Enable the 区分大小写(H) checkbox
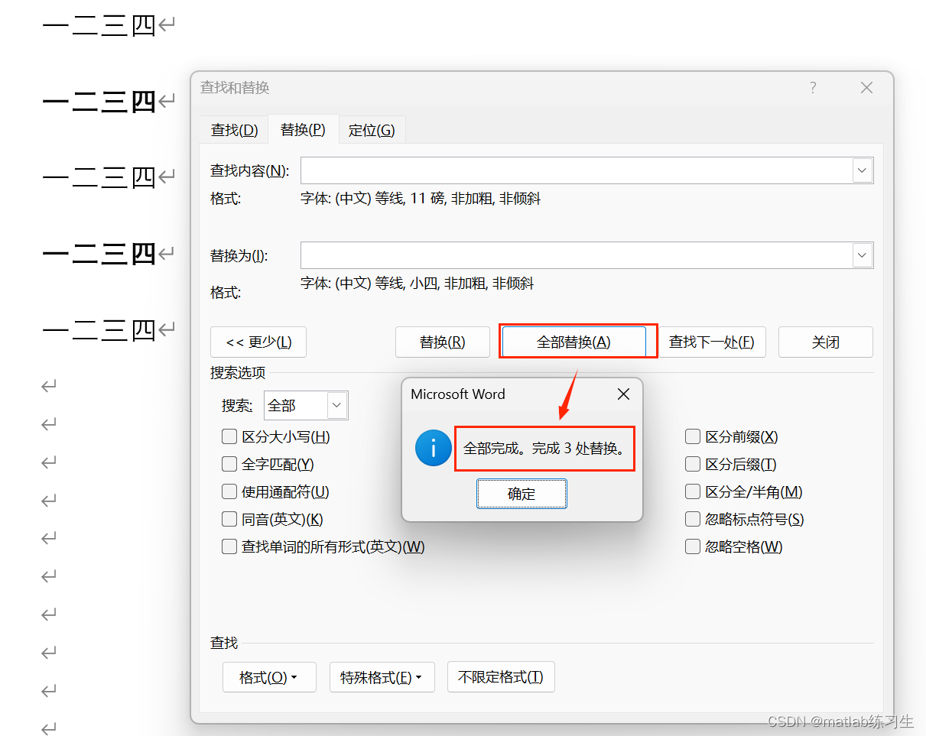 (x=229, y=437)
